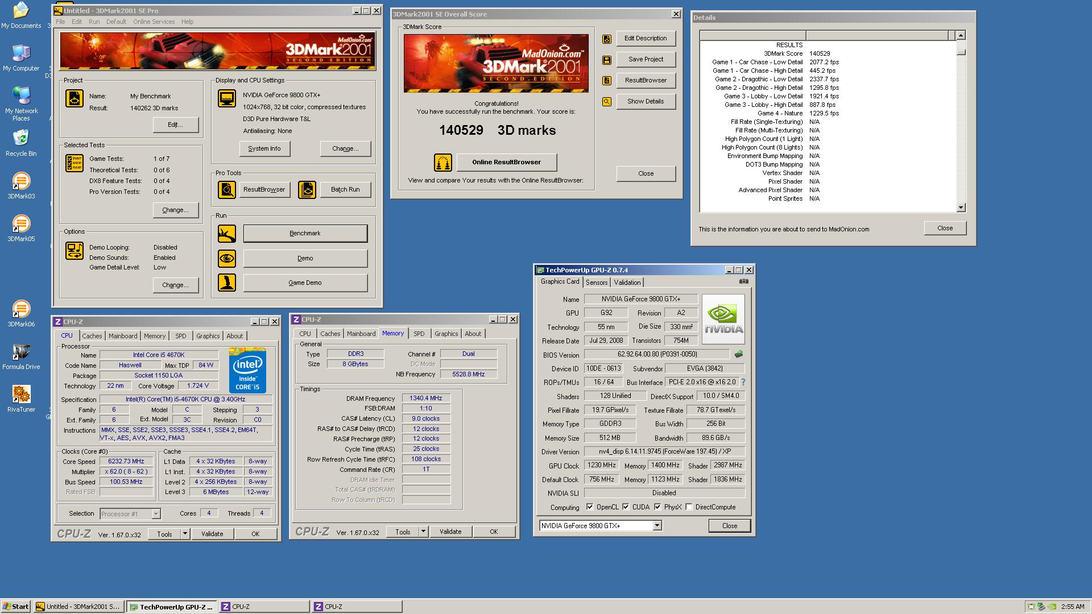The width and height of the screenshot is (1092, 614).
Task: Switch to Validation tab in GPU-Z
Action: (627, 283)
